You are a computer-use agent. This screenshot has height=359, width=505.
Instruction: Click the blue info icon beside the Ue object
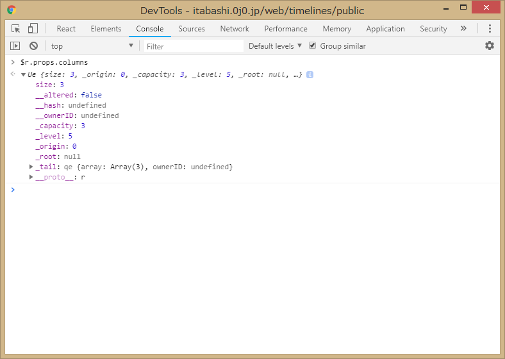click(310, 74)
